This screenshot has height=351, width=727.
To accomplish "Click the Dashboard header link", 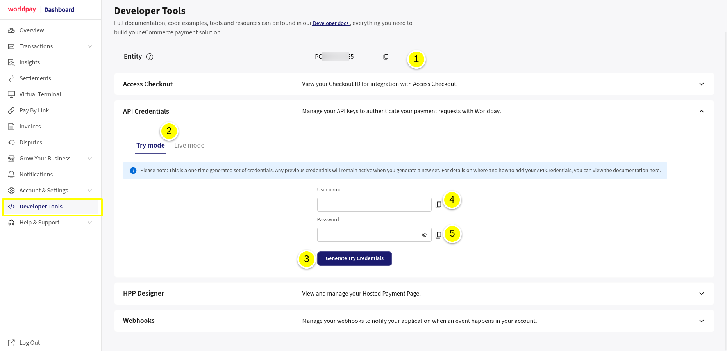I will [x=59, y=10].
